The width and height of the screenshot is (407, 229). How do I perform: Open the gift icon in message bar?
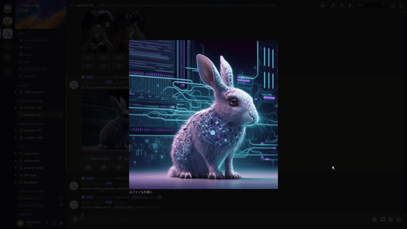coord(374,219)
